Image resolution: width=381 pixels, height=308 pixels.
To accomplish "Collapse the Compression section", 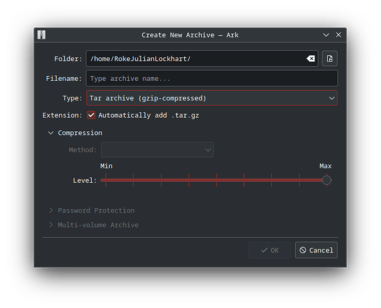I will pyautogui.click(x=51, y=133).
